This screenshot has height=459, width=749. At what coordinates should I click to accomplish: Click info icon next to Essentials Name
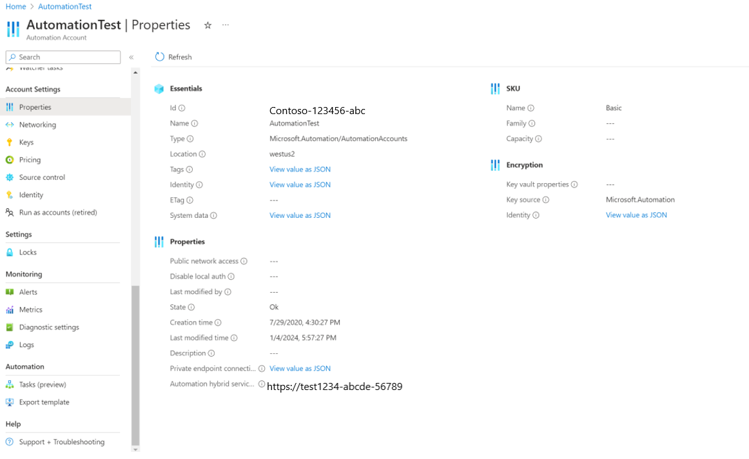[x=195, y=123]
